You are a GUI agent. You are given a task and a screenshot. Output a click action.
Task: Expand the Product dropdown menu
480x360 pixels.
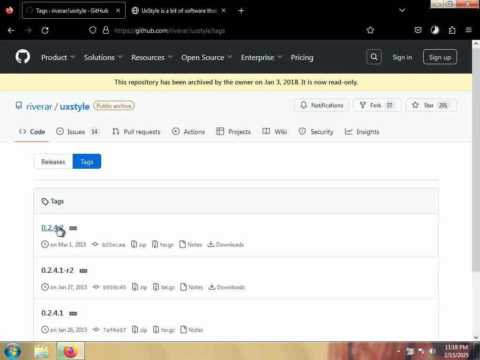pos(58,57)
